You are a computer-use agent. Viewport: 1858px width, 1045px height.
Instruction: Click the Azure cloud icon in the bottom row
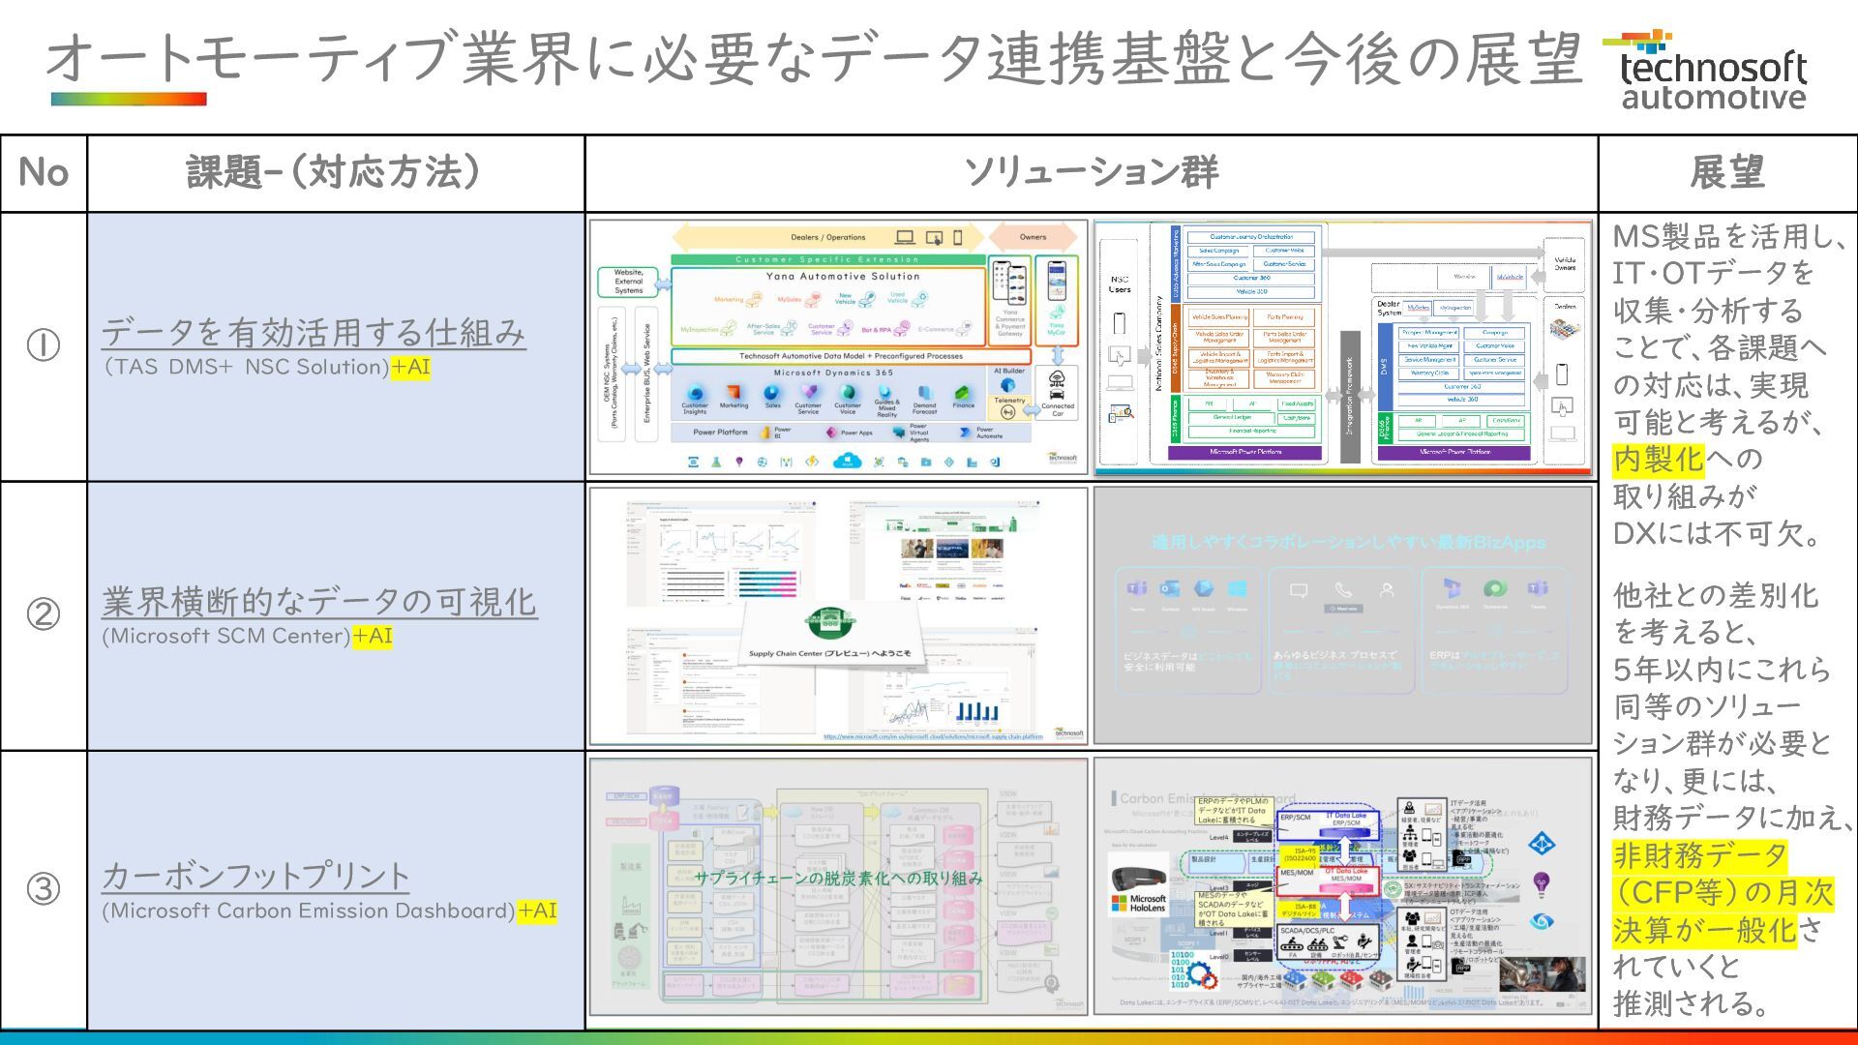tap(847, 461)
